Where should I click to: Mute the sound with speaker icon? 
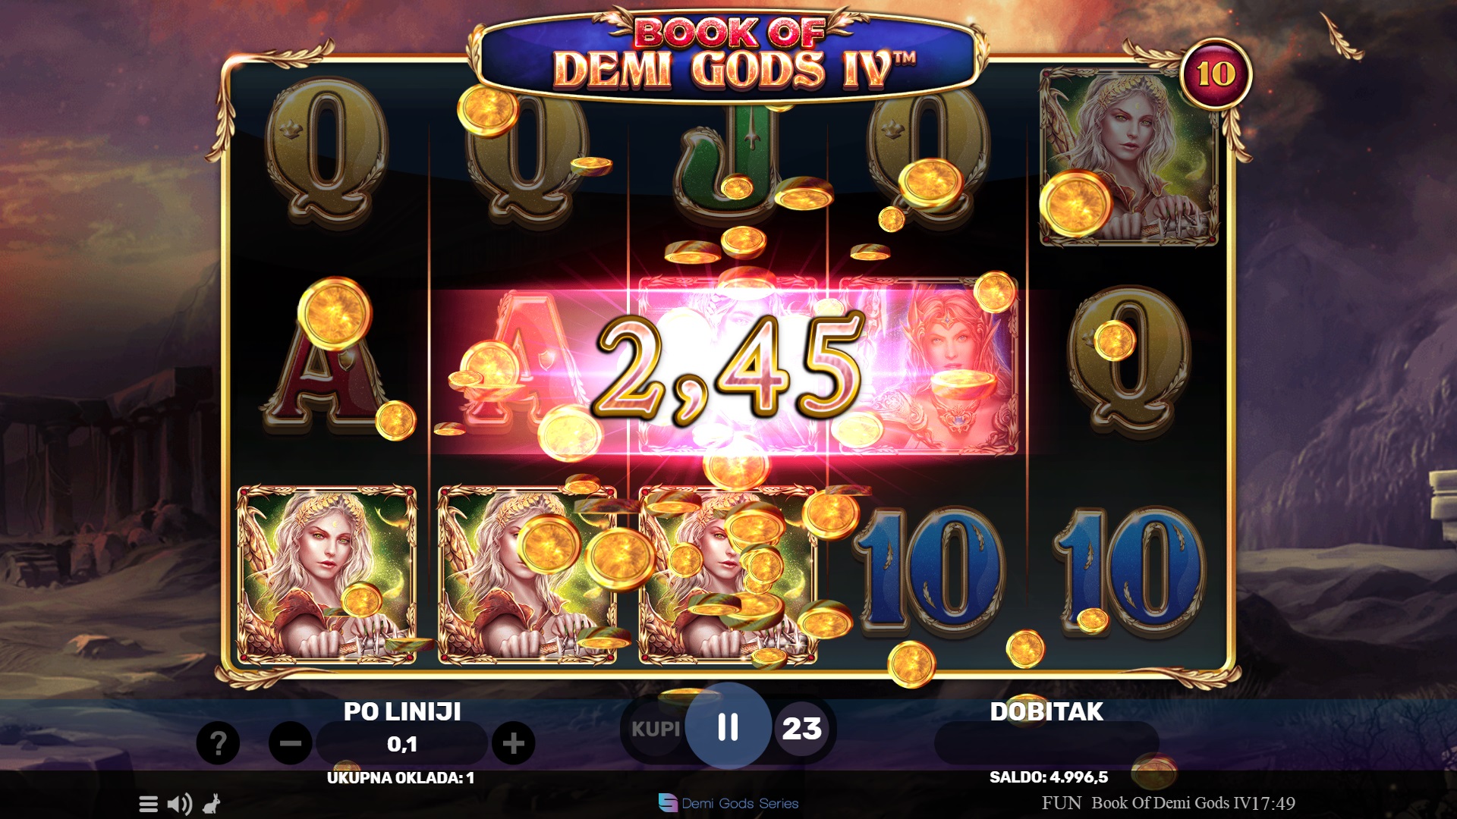click(x=180, y=804)
